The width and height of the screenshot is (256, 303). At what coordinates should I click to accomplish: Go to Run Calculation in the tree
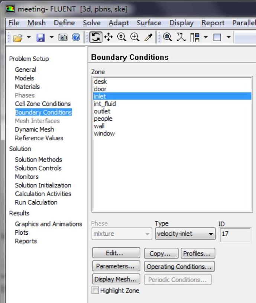36,202
